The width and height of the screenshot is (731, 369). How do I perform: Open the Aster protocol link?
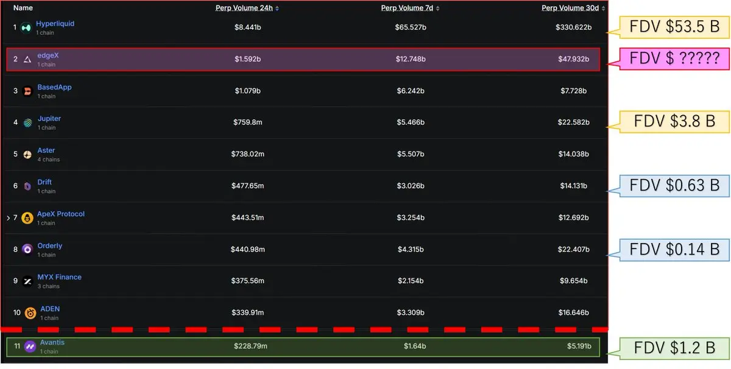point(46,150)
